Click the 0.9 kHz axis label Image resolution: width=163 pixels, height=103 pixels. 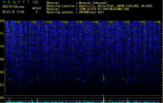(2, 59)
